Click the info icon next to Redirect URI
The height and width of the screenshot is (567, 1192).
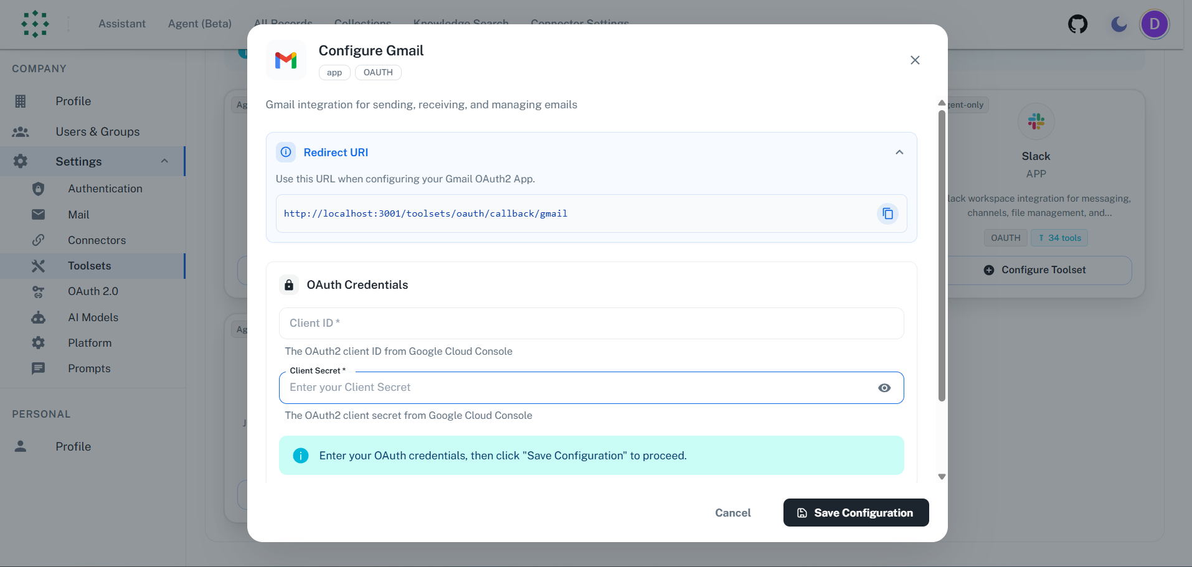285,152
